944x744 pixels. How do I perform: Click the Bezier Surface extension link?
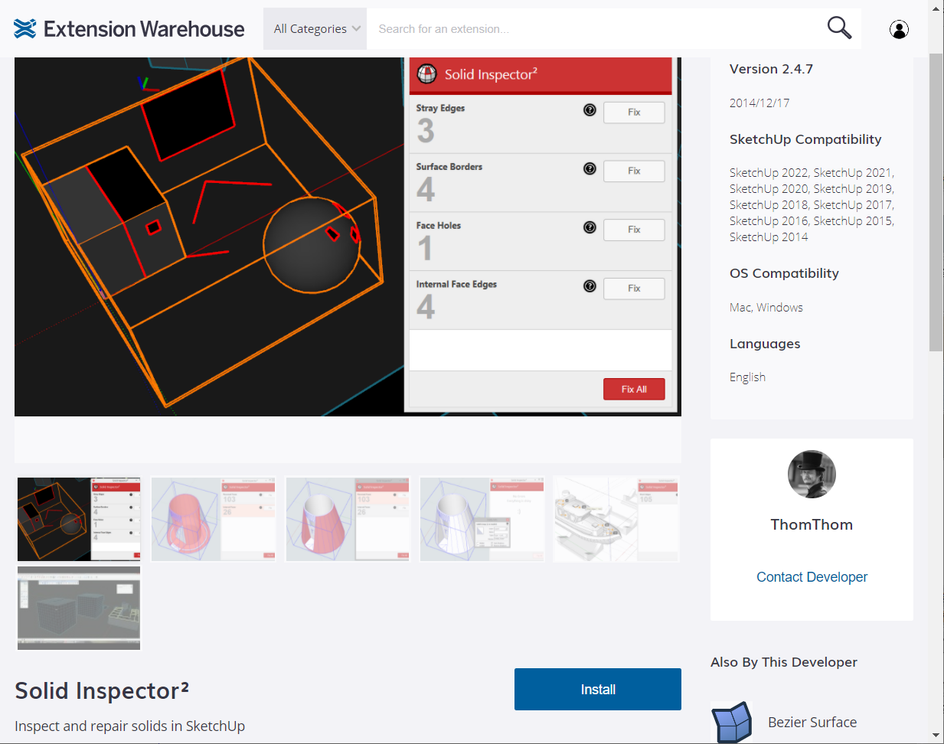pyautogui.click(x=812, y=722)
